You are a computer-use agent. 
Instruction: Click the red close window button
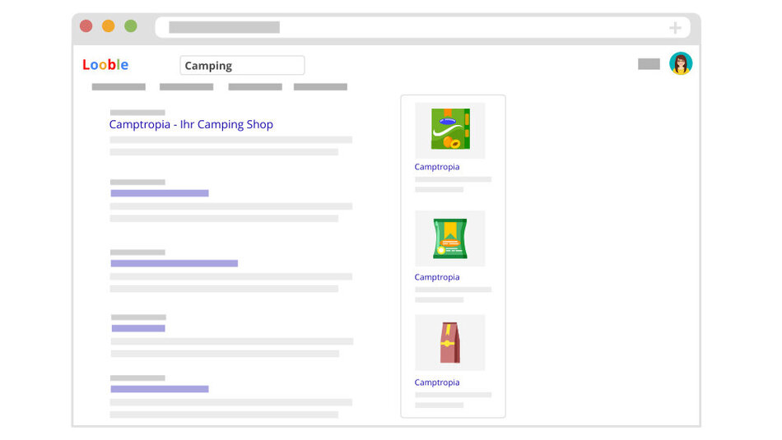(x=86, y=26)
